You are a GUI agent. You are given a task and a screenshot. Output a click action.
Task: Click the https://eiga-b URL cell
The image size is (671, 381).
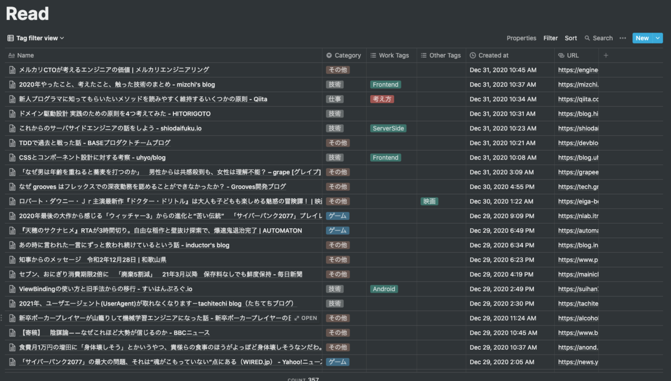click(577, 201)
